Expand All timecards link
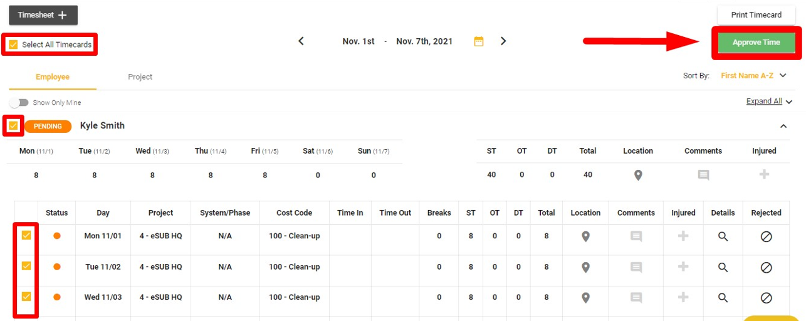Viewport: 806px width, 321px height. [x=764, y=102]
